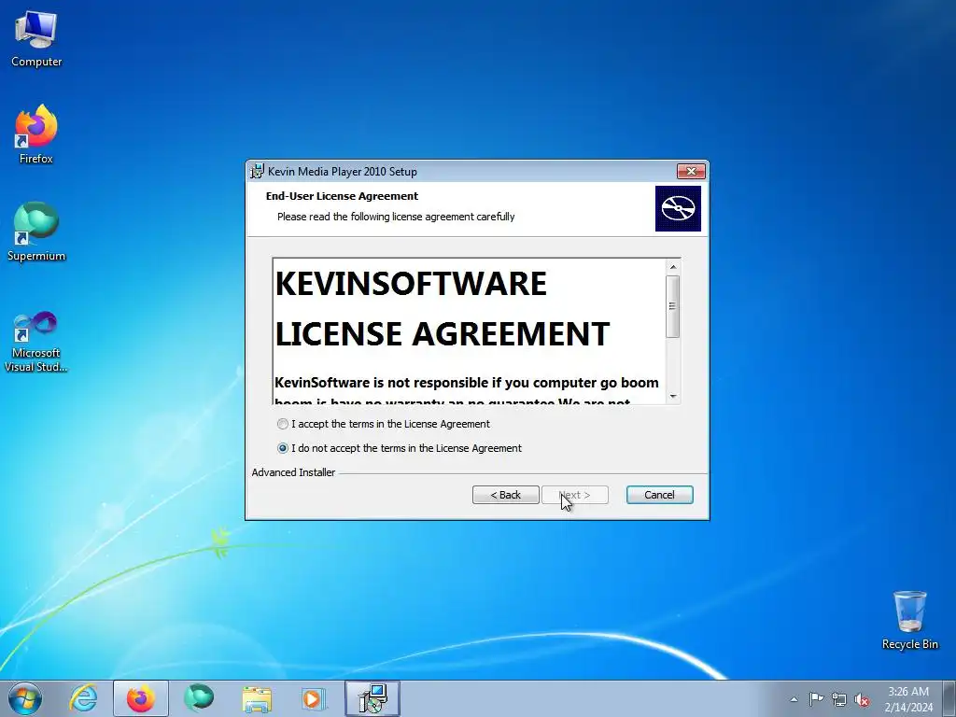
Task: Click the license scrollbar up arrow
Action: pos(673,266)
